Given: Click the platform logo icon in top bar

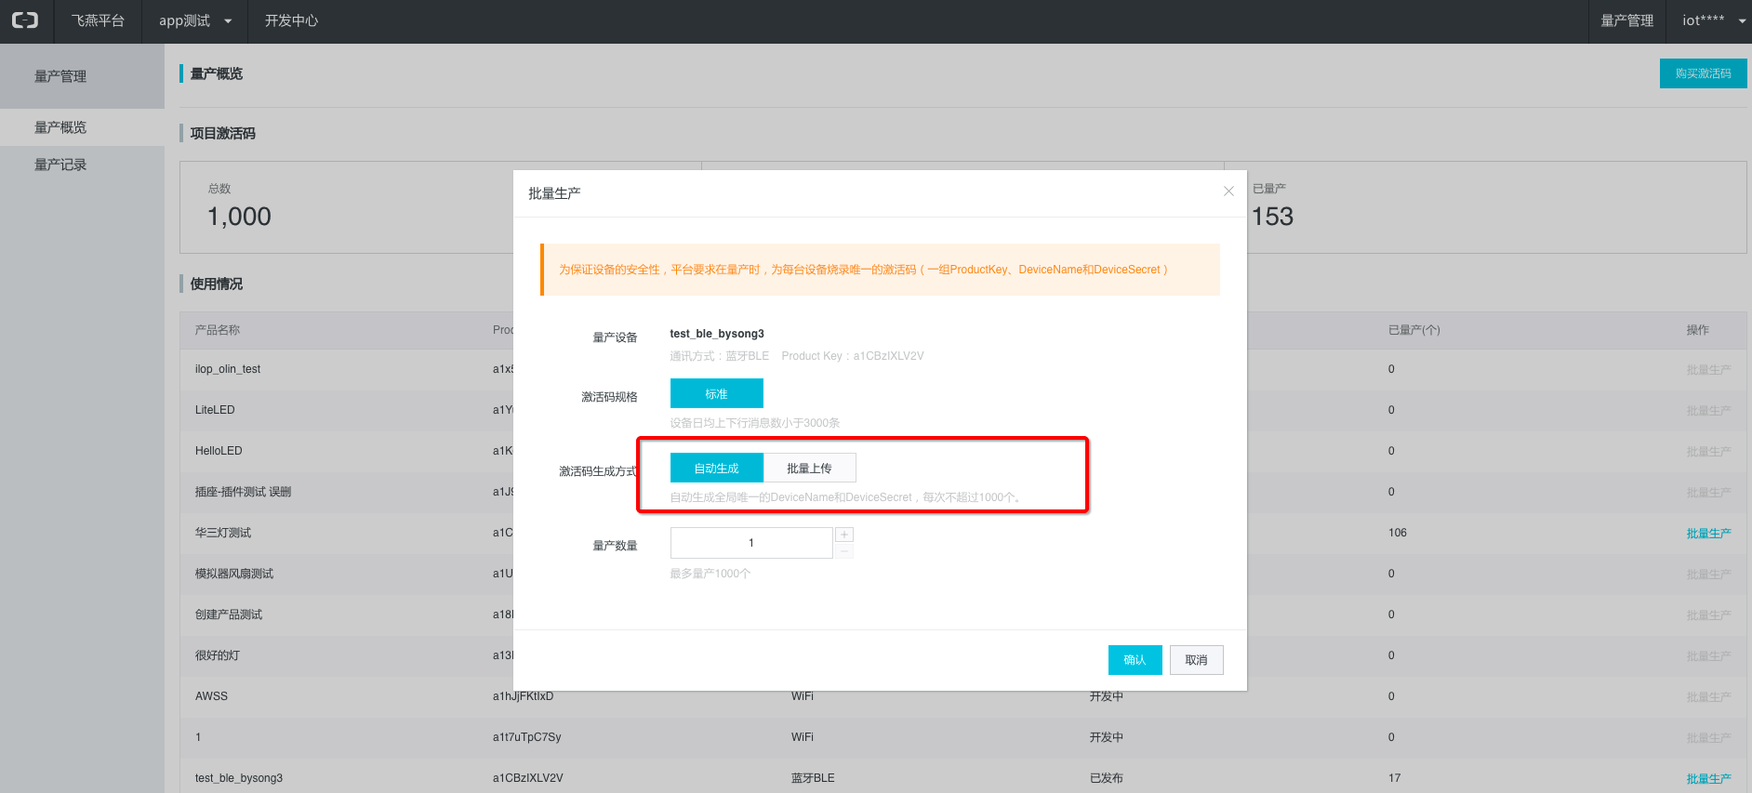Looking at the screenshot, I should (x=25, y=20).
